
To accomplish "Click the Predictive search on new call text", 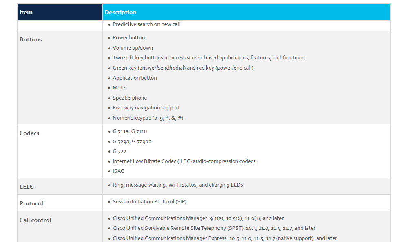I will 146,24.
